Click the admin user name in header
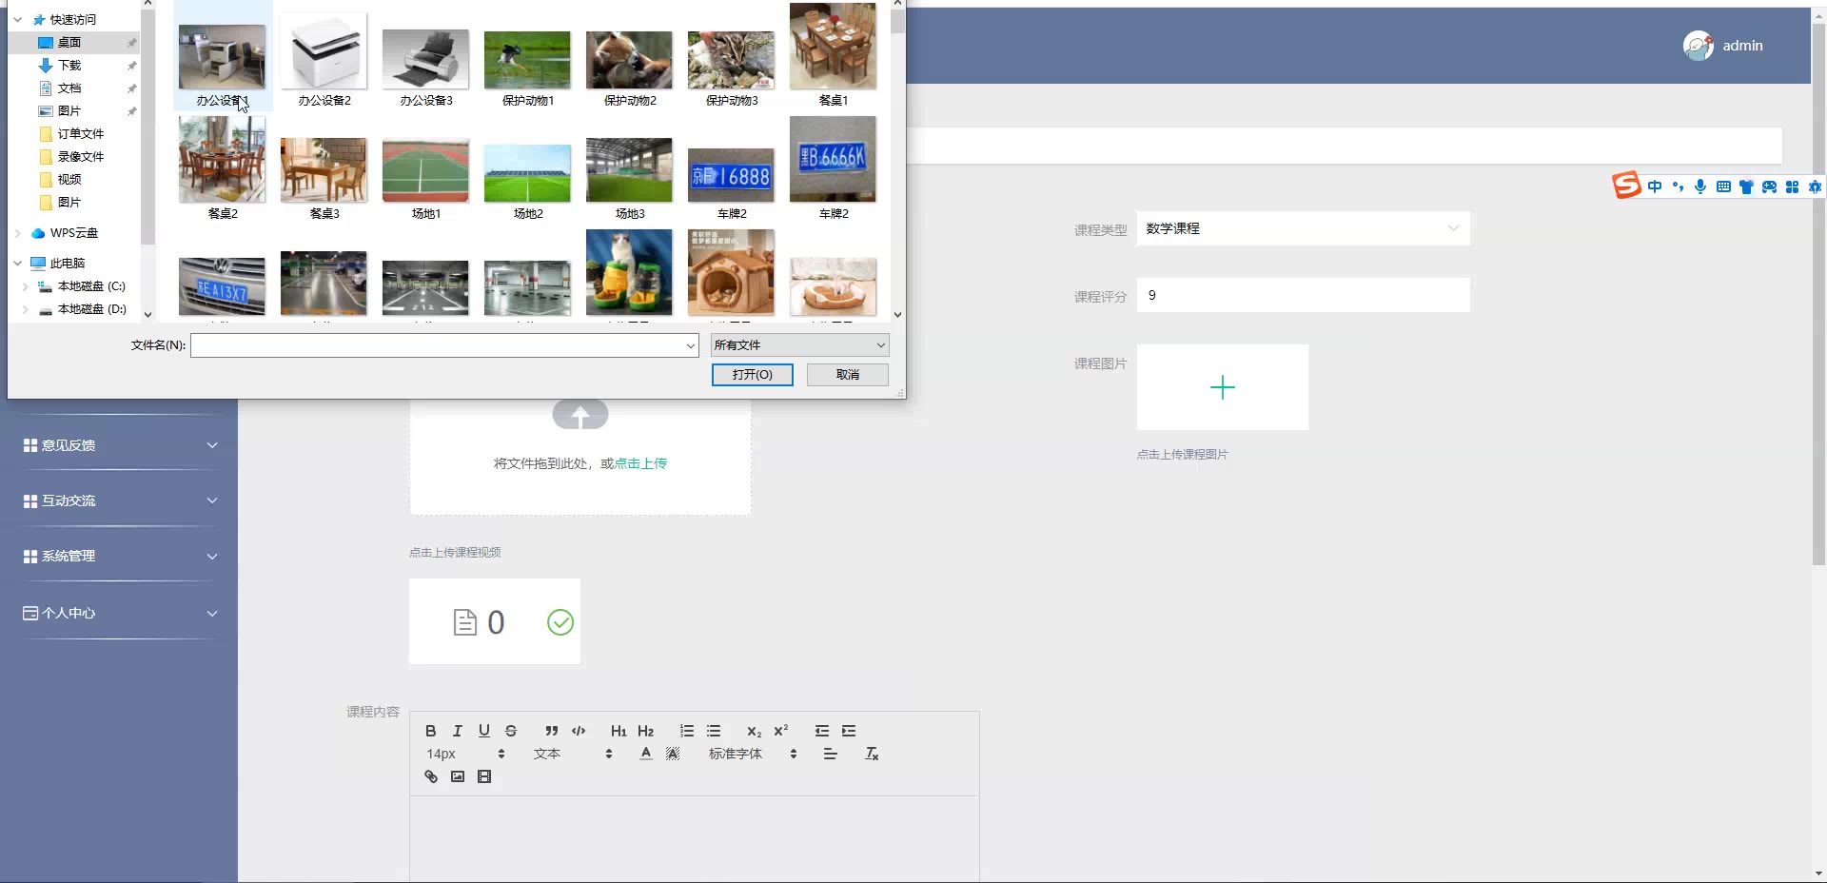The height and width of the screenshot is (883, 1827). point(1742,46)
